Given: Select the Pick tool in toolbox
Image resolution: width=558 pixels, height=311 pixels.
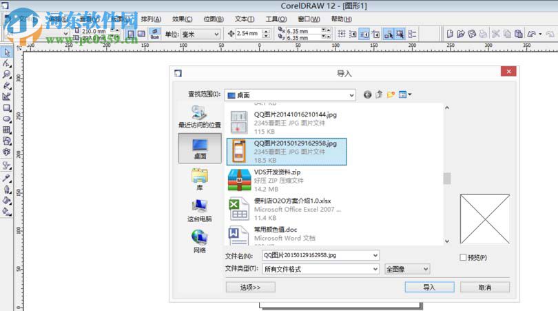Looking at the screenshot, I should click(6, 52).
